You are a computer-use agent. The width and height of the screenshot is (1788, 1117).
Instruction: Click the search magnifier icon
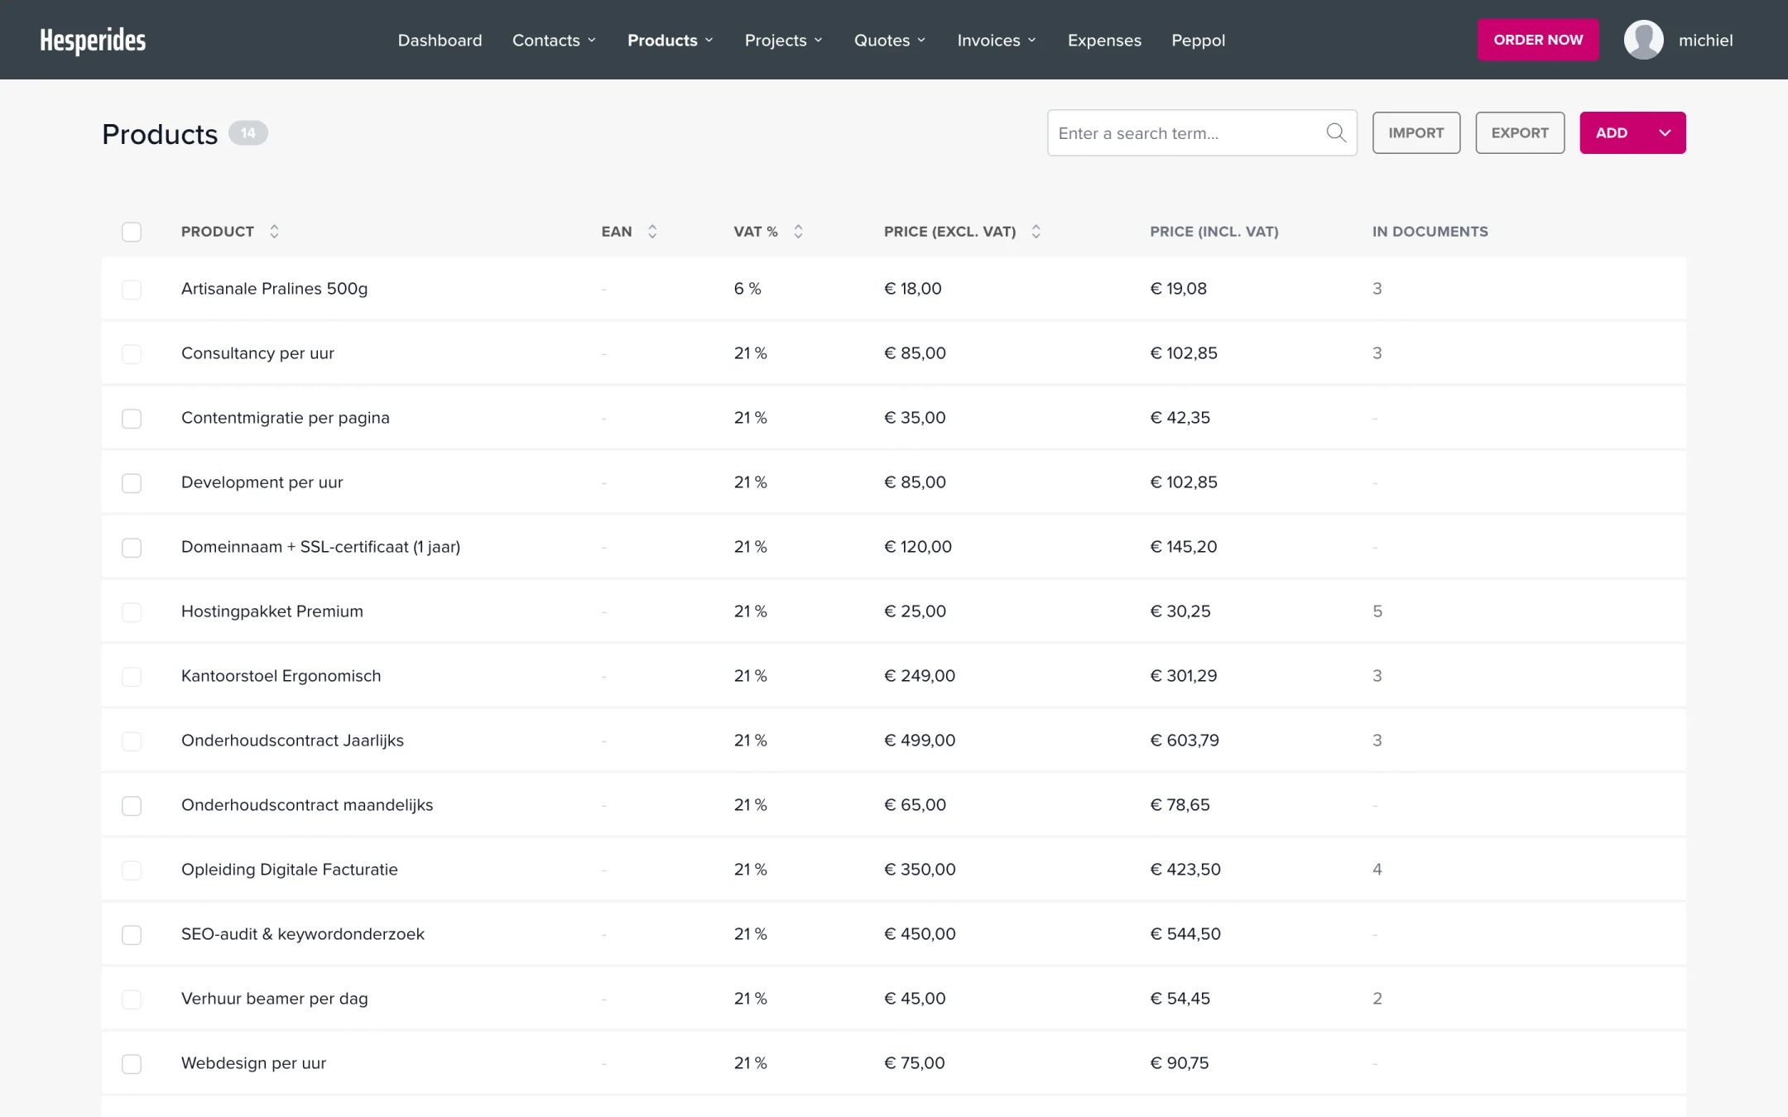(1335, 132)
